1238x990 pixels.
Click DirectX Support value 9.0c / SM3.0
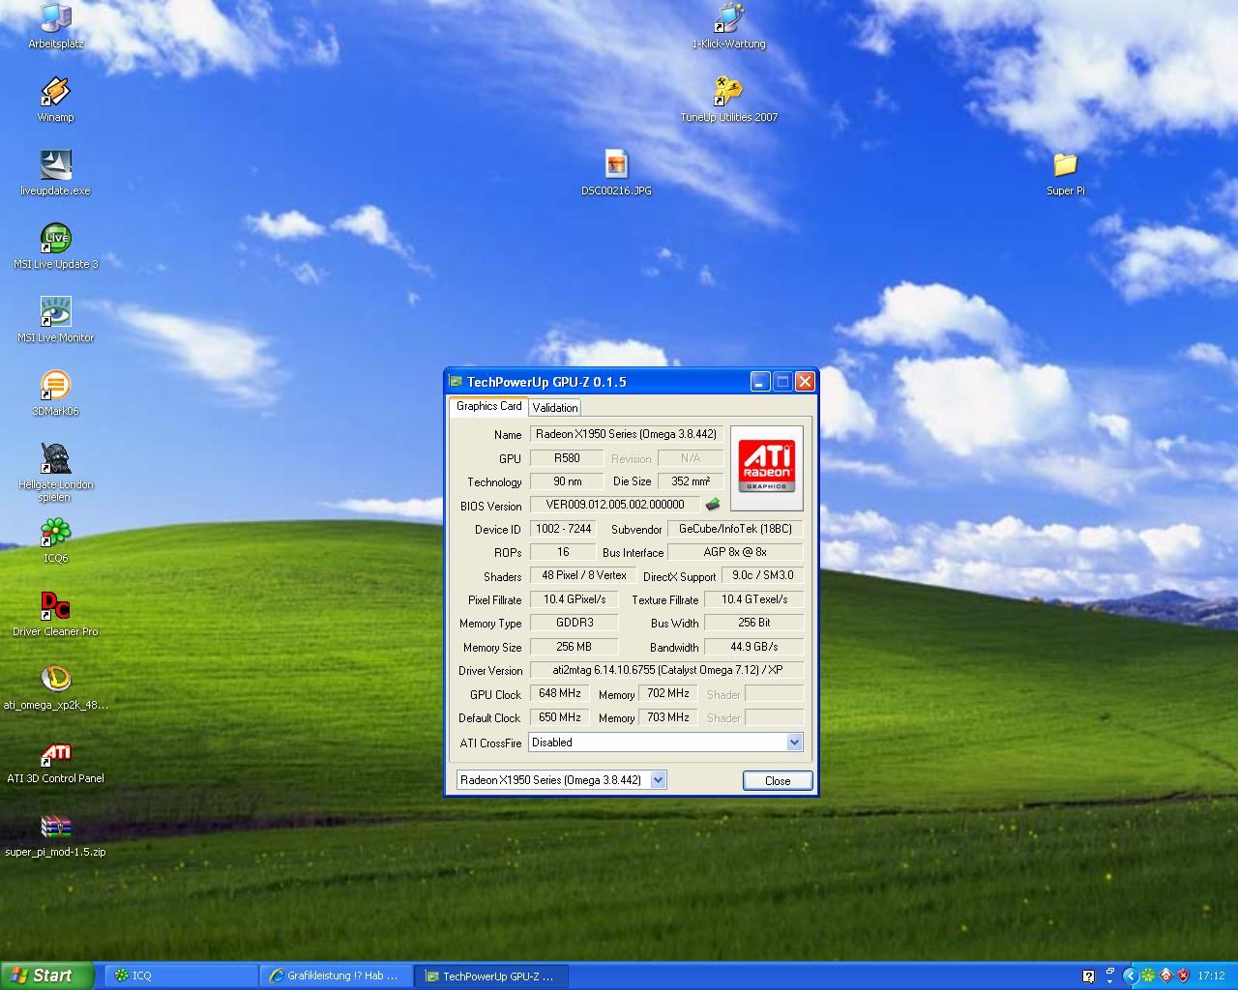pos(762,575)
